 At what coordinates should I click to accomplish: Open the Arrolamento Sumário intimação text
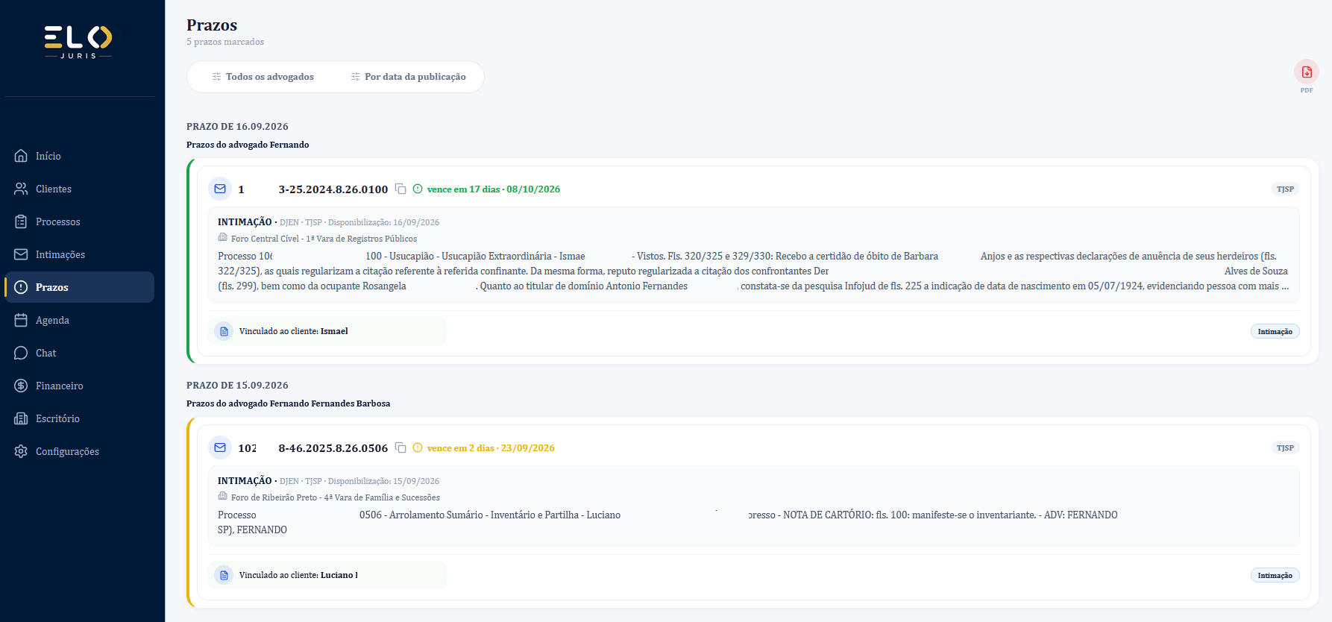tap(667, 522)
